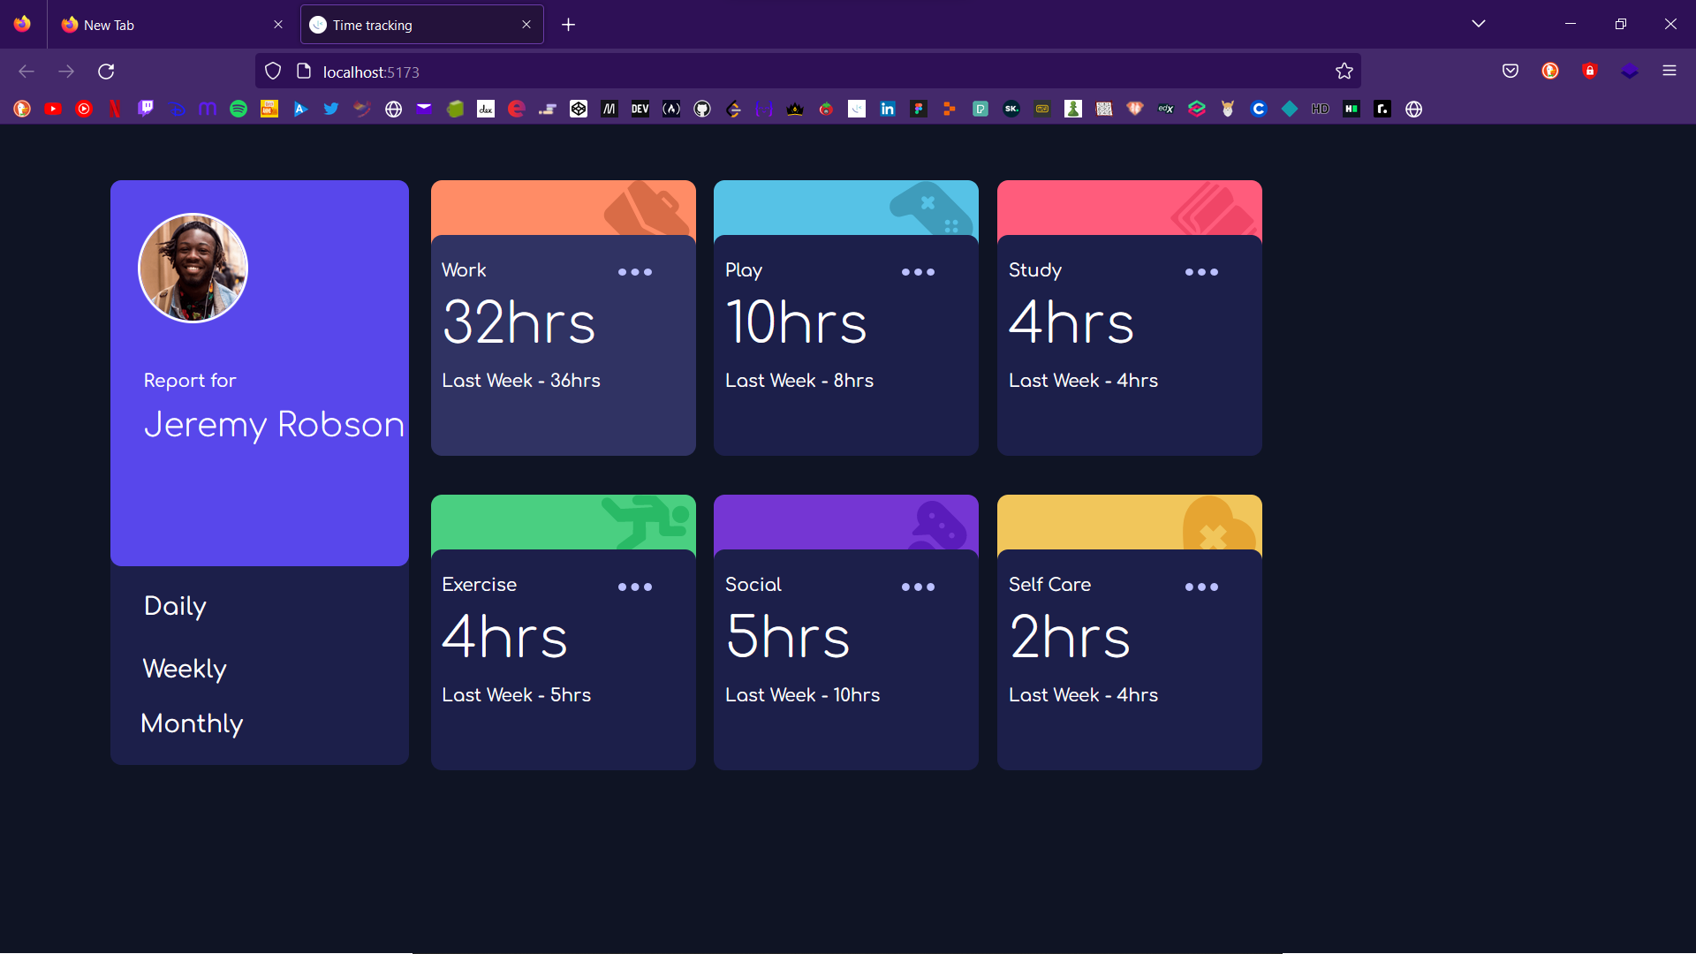Open the GitHub bookmark
The width and height of the screenshot is (1696, 954).
pyautogui.click(x=702, y=109)
